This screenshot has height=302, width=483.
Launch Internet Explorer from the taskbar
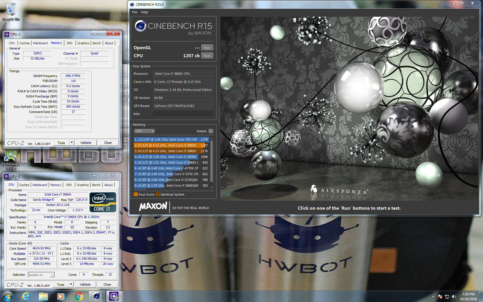tap(26, 296)
